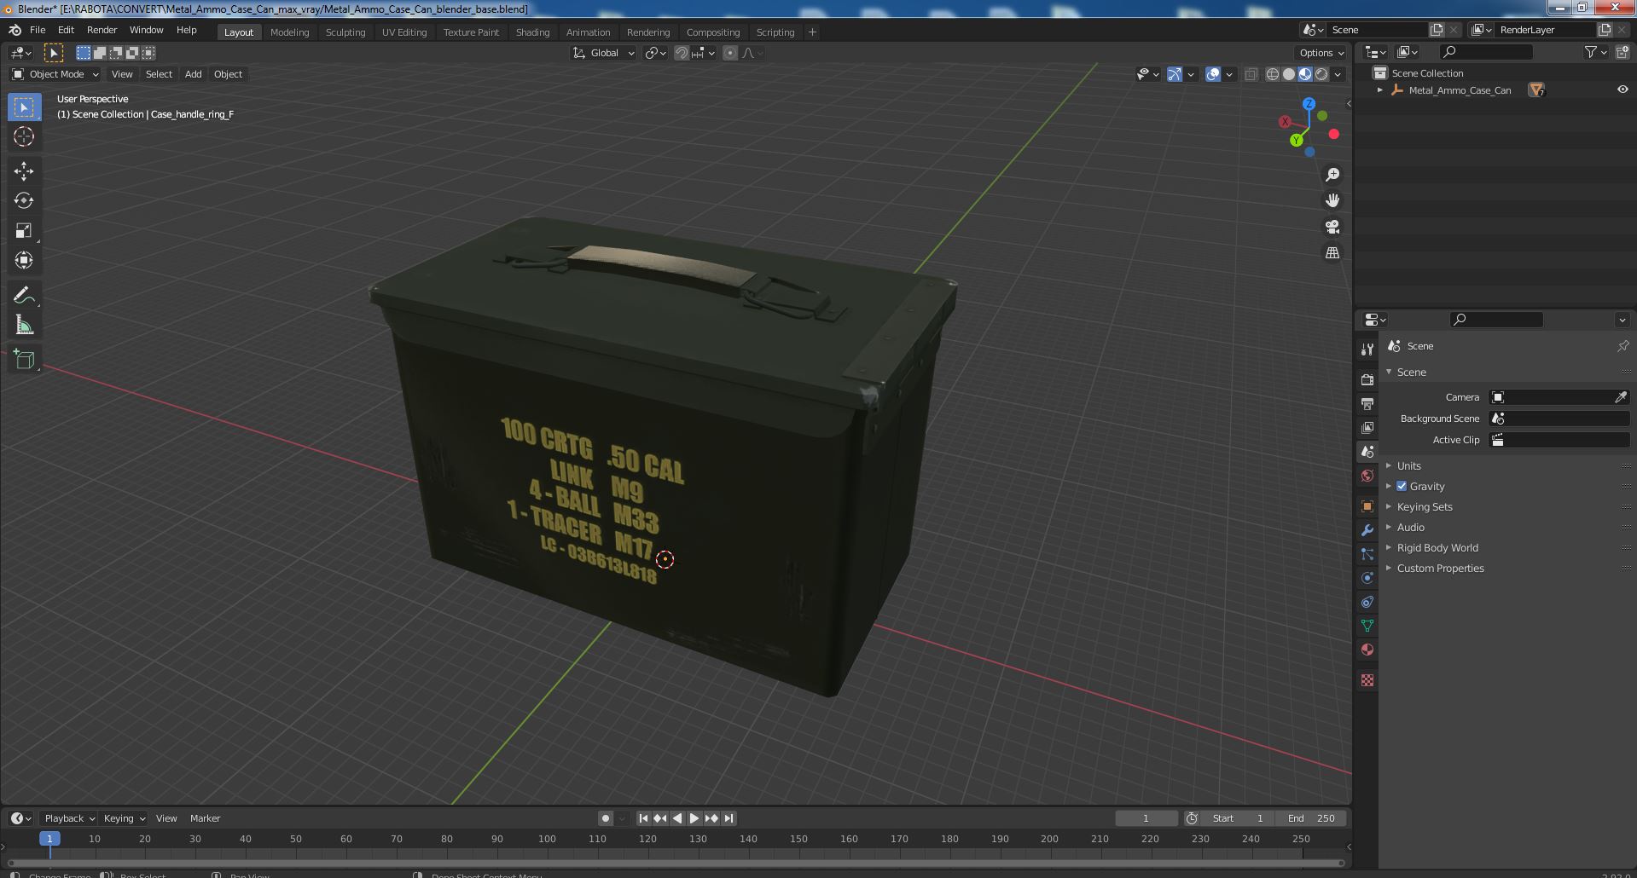The image size is (1637, 878).
Task: Open the Render properties tab
Action: [x=1367, y=379]
